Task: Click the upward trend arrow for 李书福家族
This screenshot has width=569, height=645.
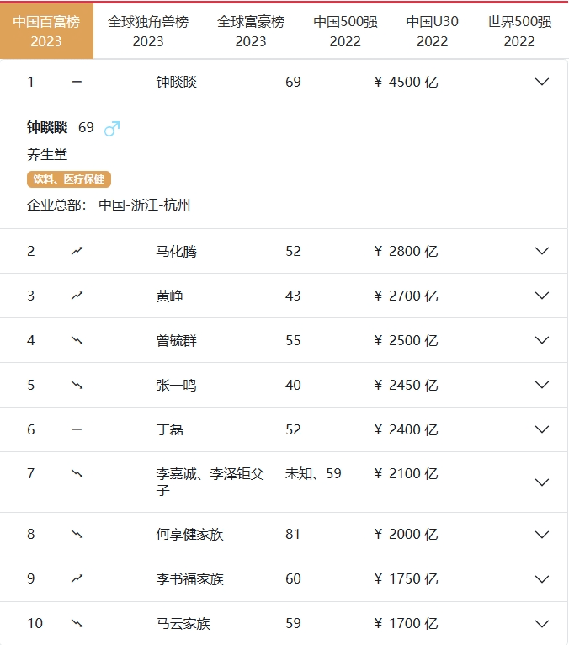Action: pos(77,578)
